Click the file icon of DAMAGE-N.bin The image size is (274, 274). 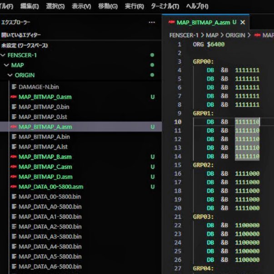14,87
